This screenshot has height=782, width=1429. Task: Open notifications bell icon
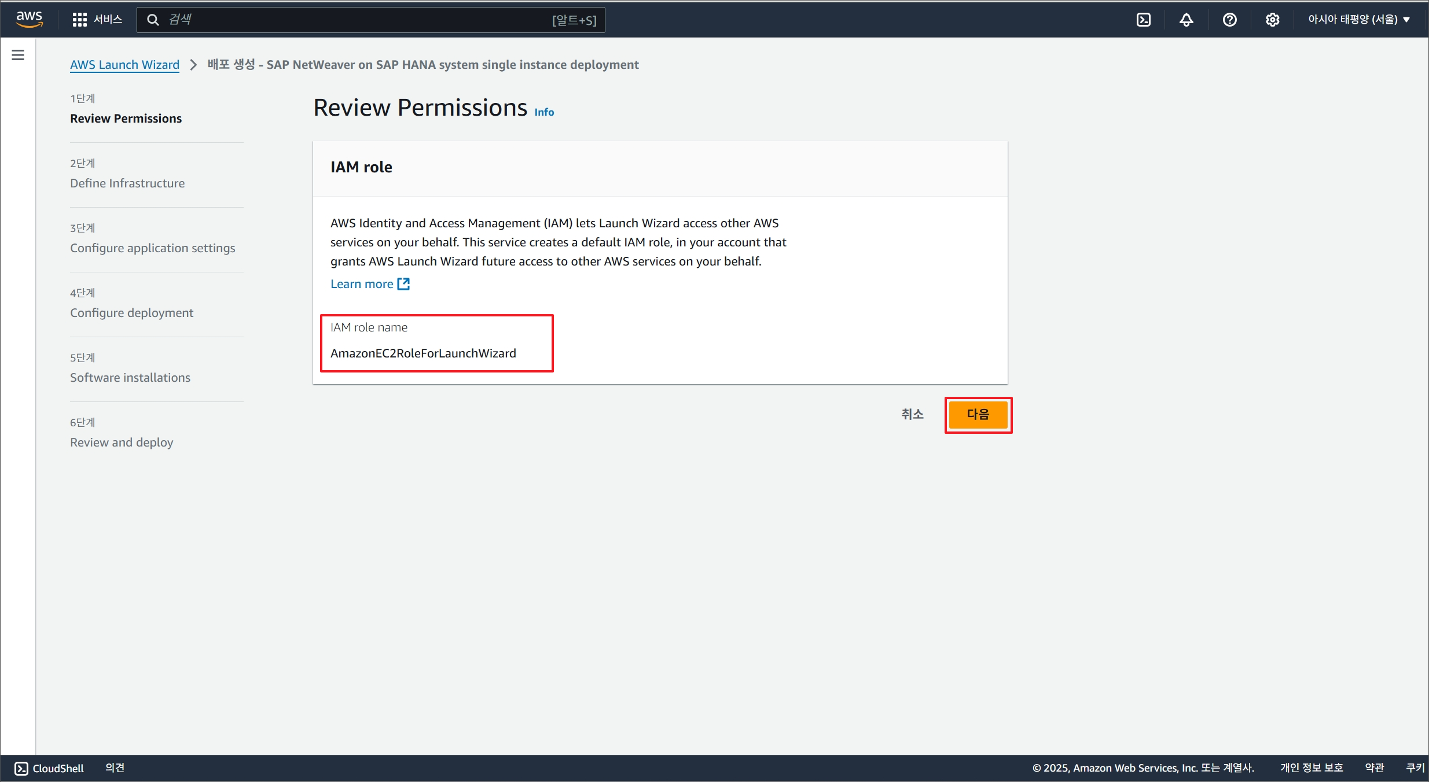1186,20
